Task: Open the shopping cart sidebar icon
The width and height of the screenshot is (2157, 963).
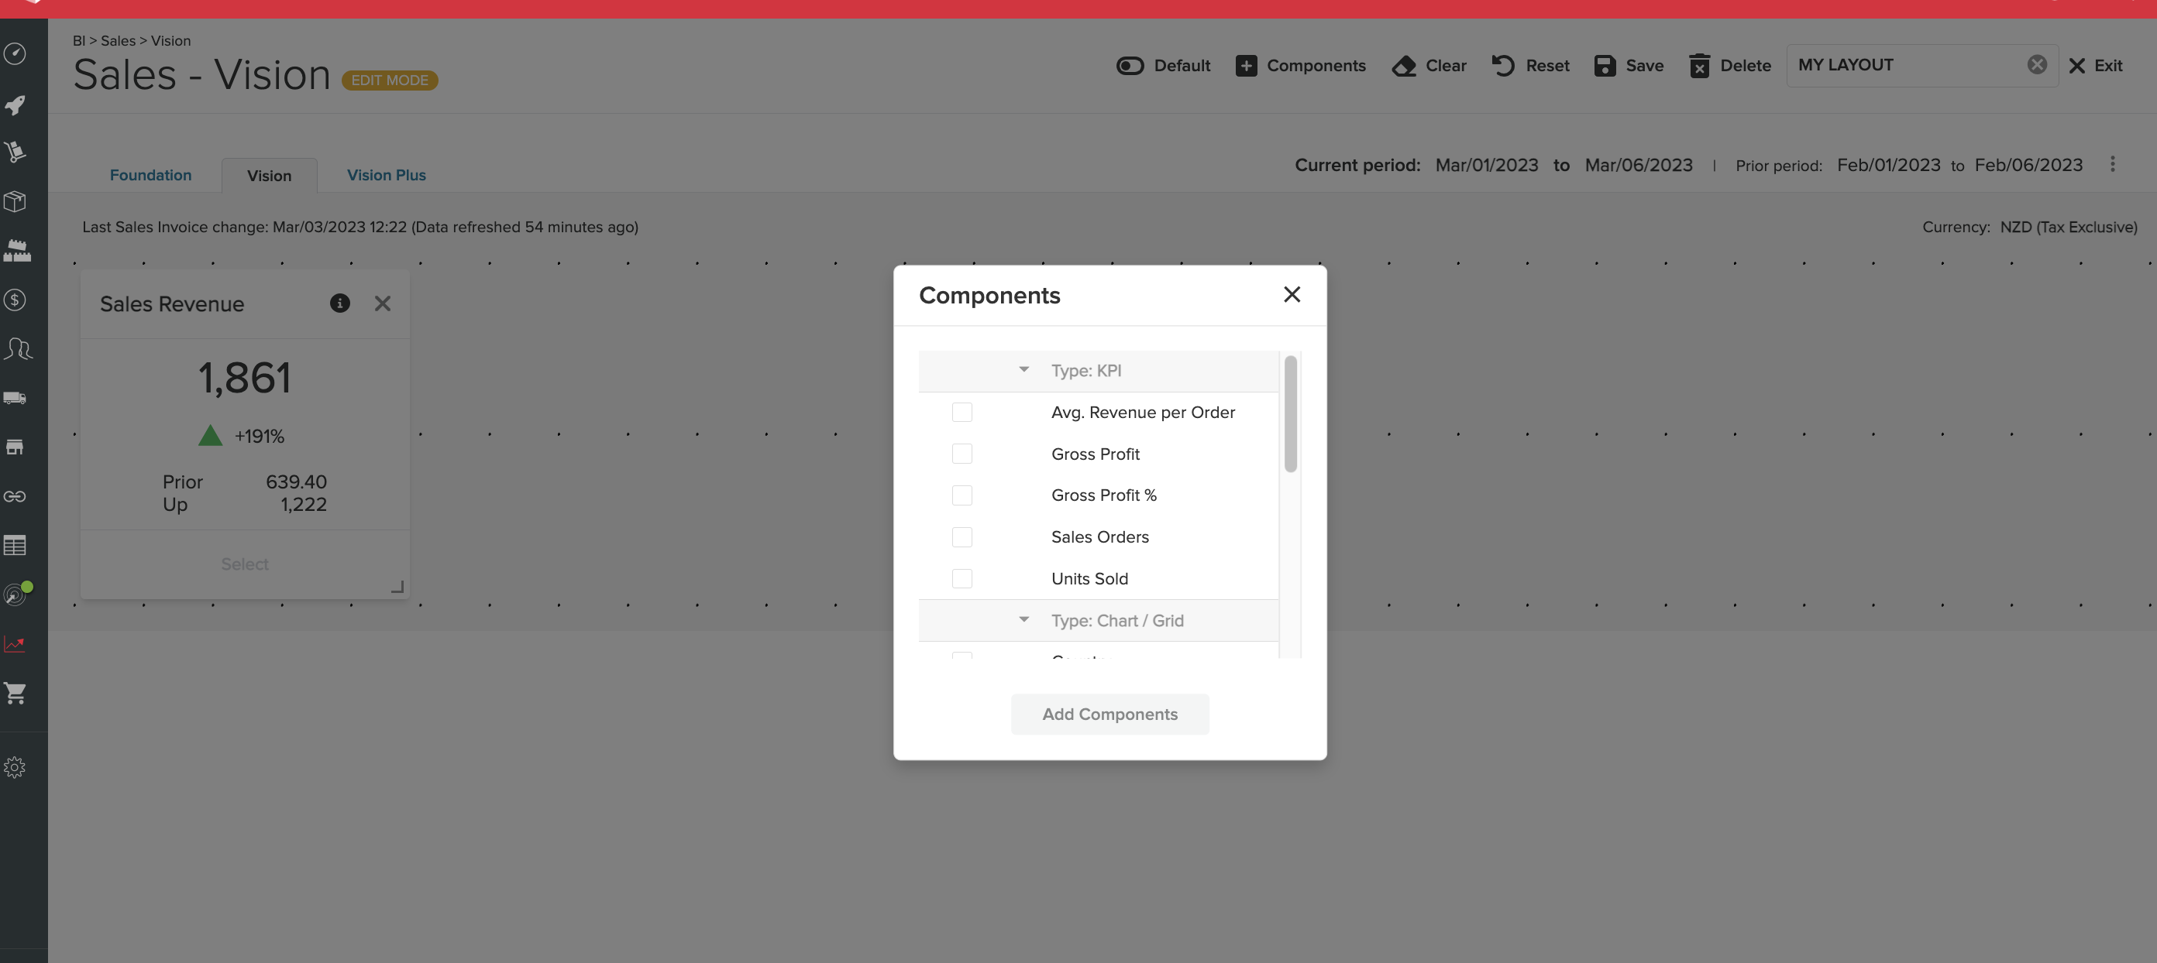Action: click(15, 693)
